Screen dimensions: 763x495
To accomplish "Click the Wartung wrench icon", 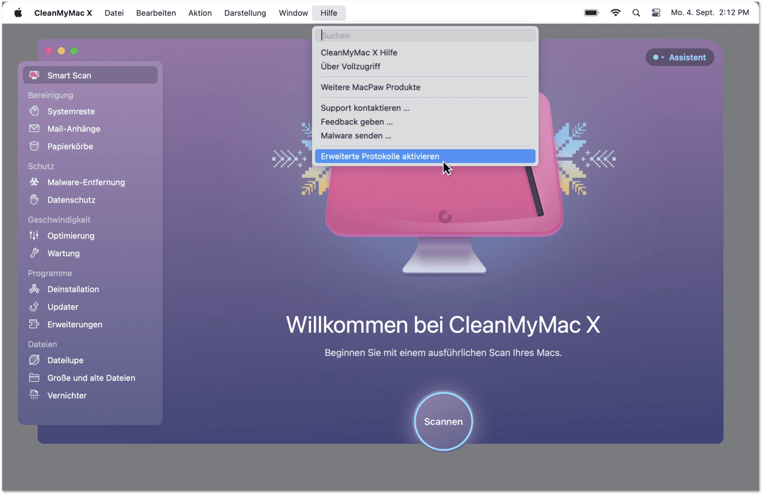I will (x=34, y=253).
